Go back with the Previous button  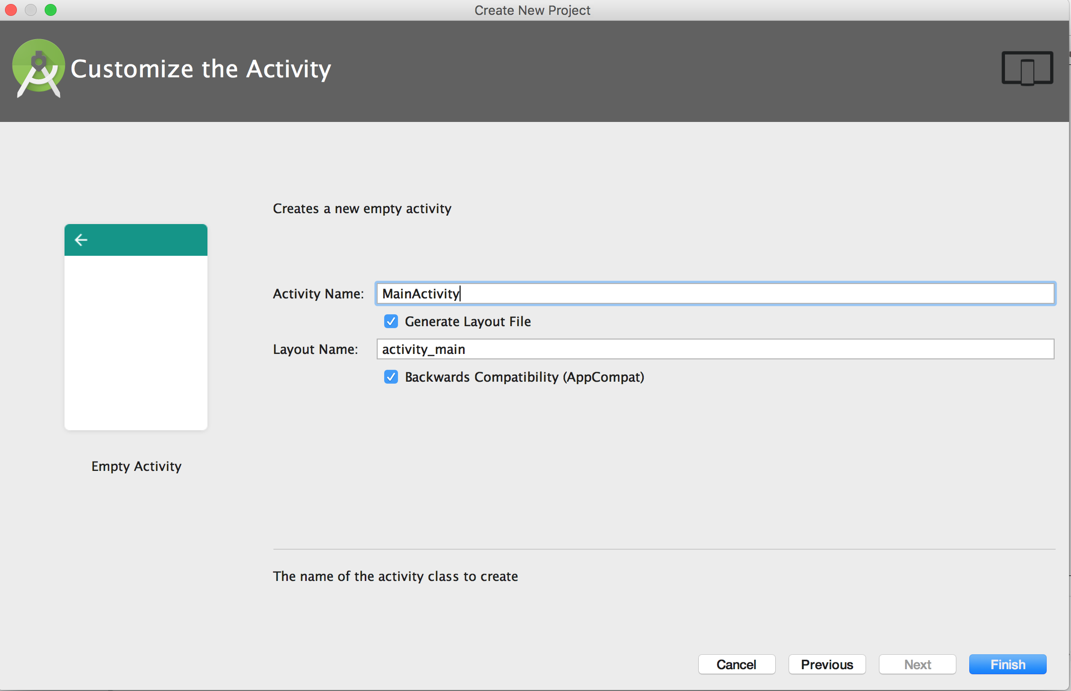pyautogui.click(x=827, y=664)
